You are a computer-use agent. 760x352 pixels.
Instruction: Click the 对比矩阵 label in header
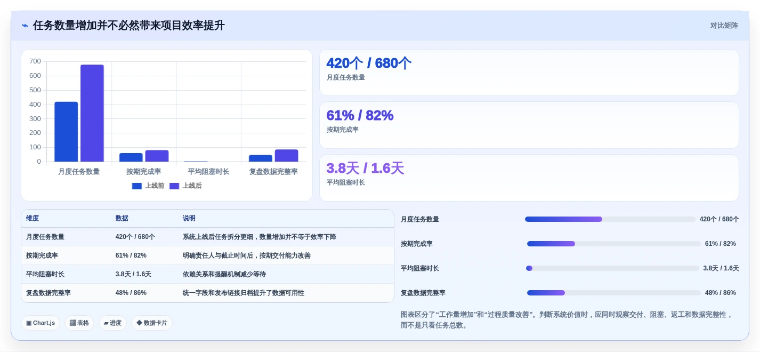pyautogui.click(x=724, y=26)
